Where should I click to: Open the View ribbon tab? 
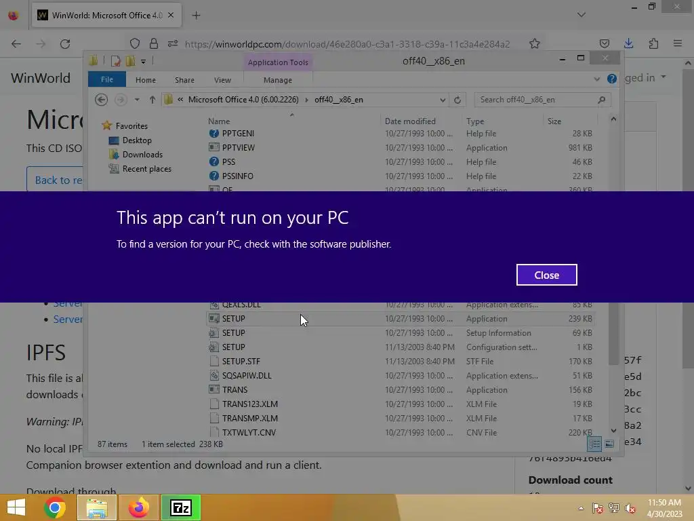[x=222, y=80]
